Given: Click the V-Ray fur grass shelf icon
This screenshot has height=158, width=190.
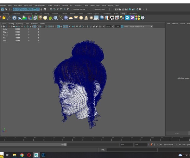Looking at the screenshot, I should coord(50,18).
